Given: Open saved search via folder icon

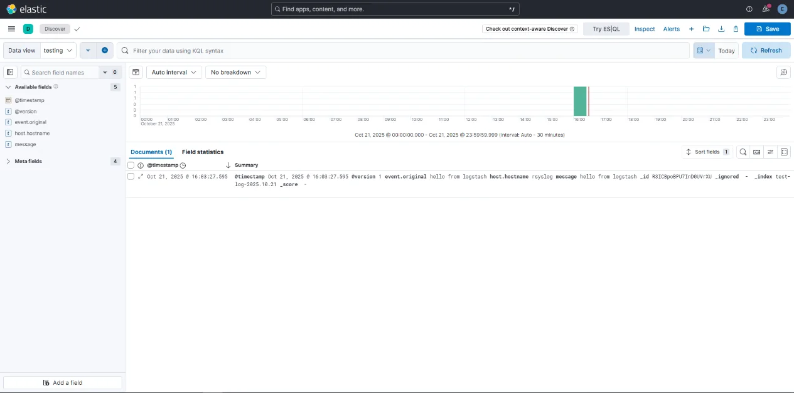Looking at the screenshot, I should pos(706,29).
